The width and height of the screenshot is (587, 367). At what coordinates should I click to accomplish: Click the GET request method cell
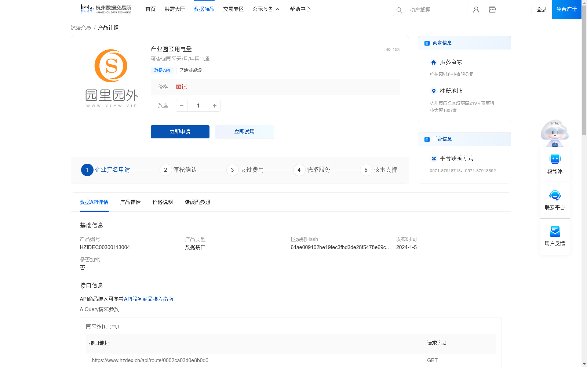(x=432, y=360)
